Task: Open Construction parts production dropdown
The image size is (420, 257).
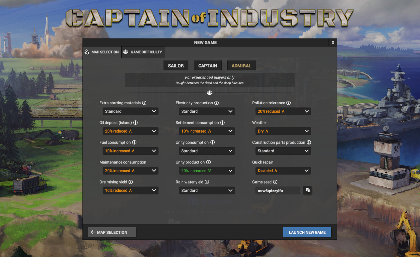Action: (x=283, y=151)
